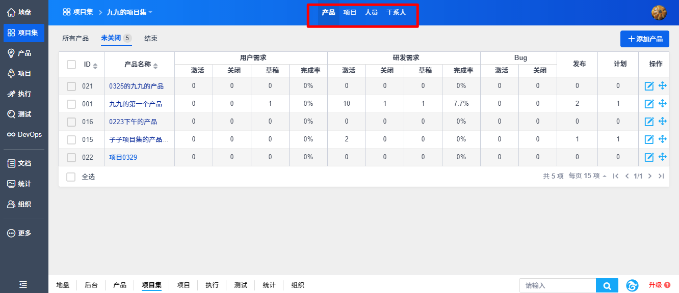Tick the 全选 checkbox below table
The image size is (679, 293).
71,177
